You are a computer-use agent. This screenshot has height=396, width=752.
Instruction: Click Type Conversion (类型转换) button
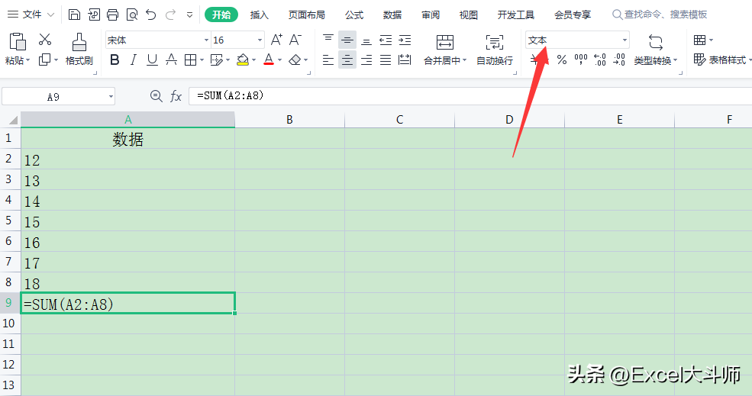coord(655,50)
